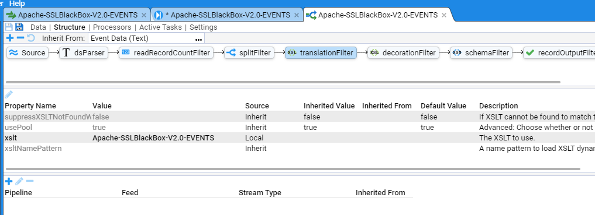Select the schemaFilter element
Viewport: 595px width, 215px height.
(x=481, y=53)
